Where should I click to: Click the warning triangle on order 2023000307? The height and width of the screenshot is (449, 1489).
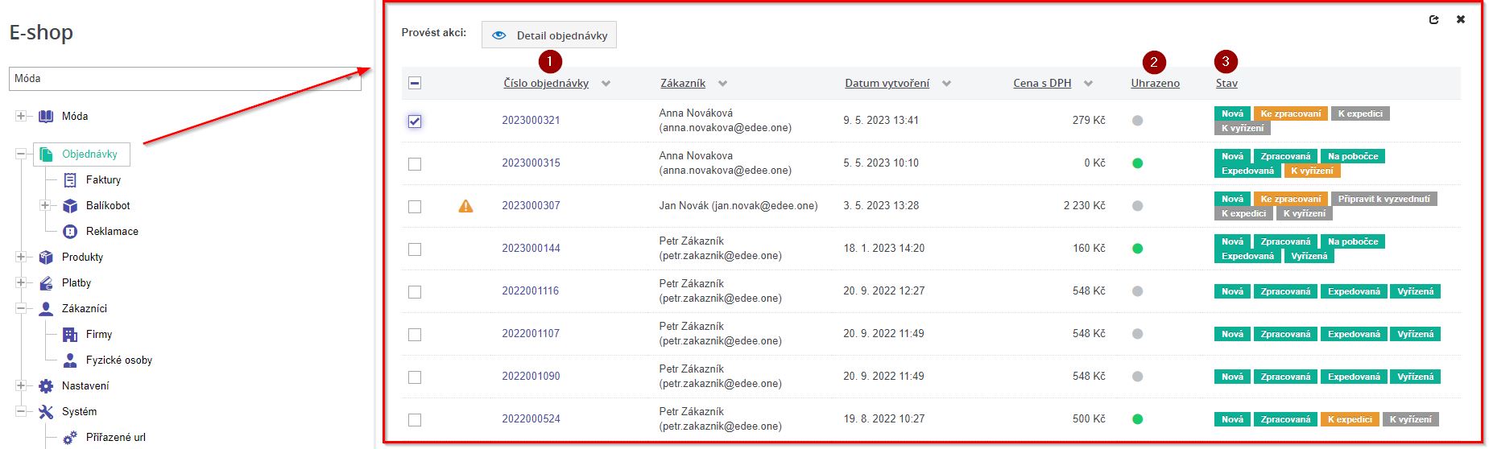coord(465,206)
